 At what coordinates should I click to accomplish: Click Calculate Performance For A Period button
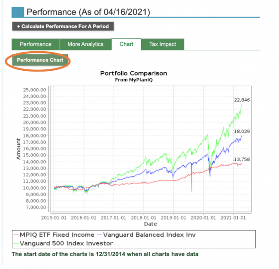point(63,26)
